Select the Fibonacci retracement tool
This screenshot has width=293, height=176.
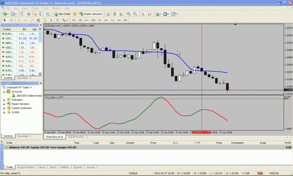point(45,20)
